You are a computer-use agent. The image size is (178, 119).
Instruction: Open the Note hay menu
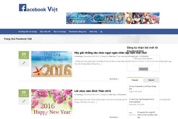[x=93, y=32]
